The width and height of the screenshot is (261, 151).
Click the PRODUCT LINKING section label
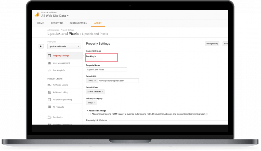55,79
